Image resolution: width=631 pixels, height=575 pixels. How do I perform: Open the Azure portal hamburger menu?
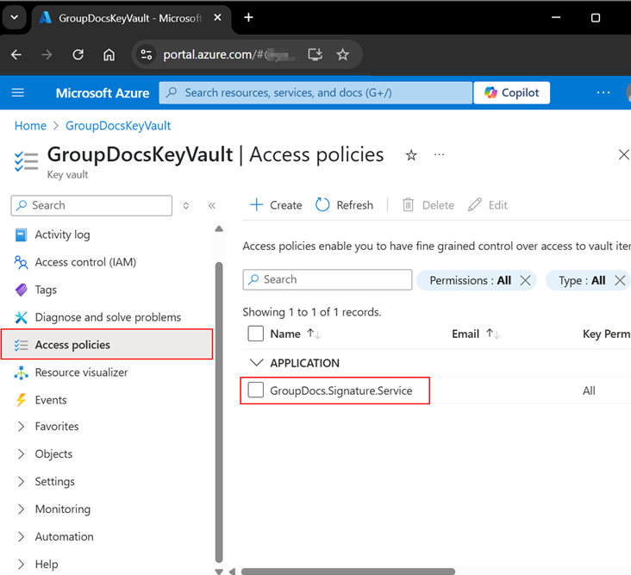(18, 93)
